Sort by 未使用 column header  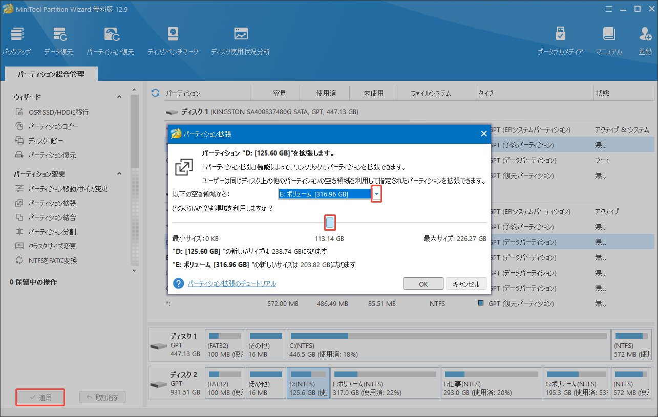click(x=374, y=93)
